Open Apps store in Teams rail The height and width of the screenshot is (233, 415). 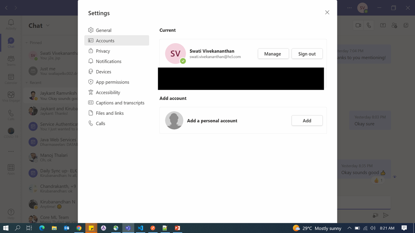(11, 169)
